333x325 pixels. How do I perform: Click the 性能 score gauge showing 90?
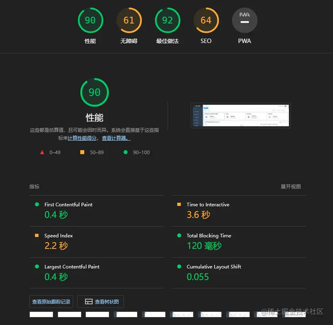tap(91, 20)
